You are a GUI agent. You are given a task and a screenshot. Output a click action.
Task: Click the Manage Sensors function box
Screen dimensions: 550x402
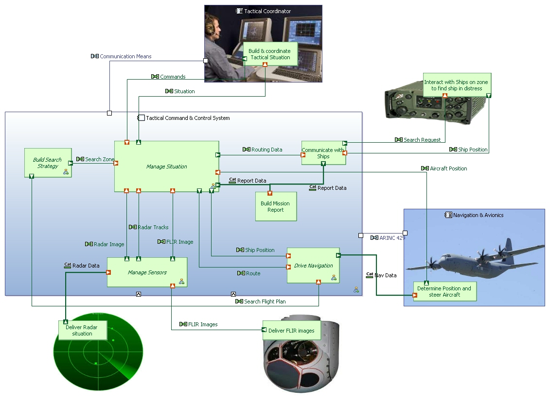(x=147, y=272)
